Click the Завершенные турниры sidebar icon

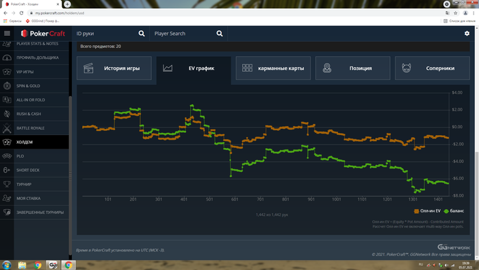(7, 212)
